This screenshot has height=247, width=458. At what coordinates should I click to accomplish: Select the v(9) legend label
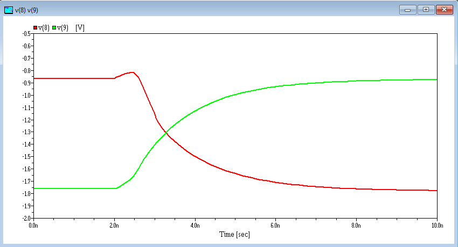click(63, 28)
